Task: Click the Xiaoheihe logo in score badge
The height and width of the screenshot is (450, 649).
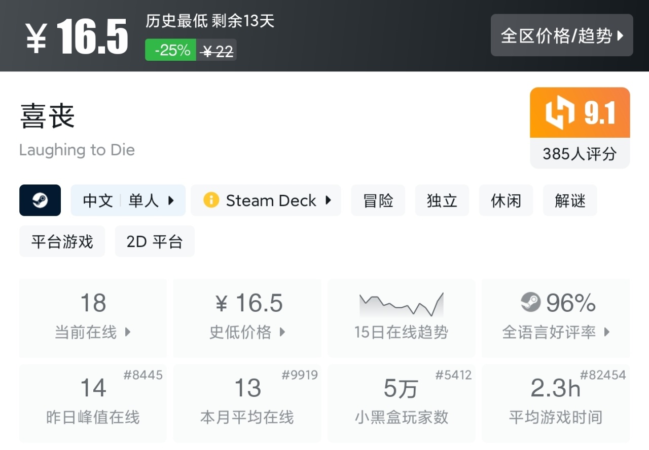Action: 560,113
